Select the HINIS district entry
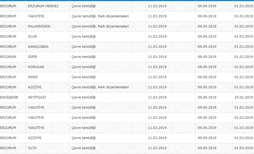This screenshot has height=154, width=254. [33, 77]
